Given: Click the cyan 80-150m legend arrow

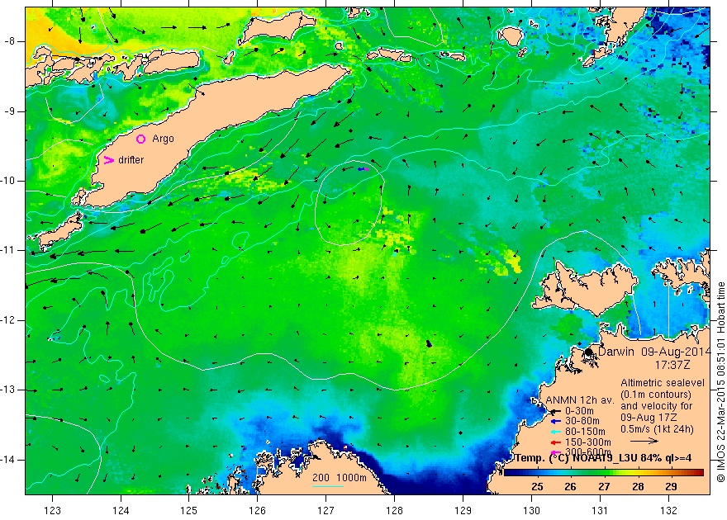Looking at the screenshot, I should tap(555, 432).
